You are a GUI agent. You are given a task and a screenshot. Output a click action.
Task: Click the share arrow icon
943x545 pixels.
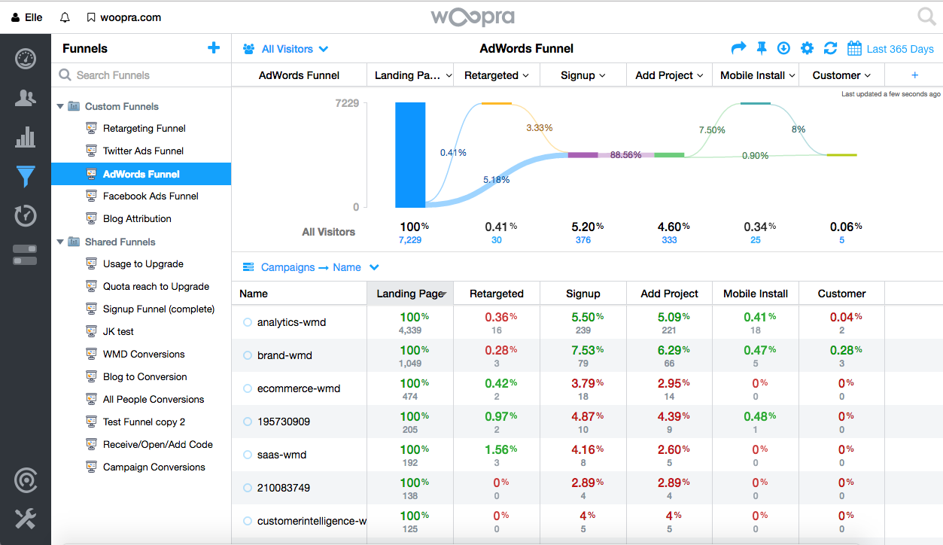click(x=738, y=48)
